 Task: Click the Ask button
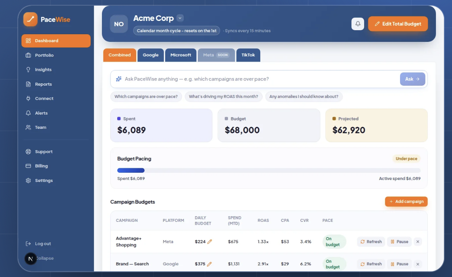click(x=412, y=79)
